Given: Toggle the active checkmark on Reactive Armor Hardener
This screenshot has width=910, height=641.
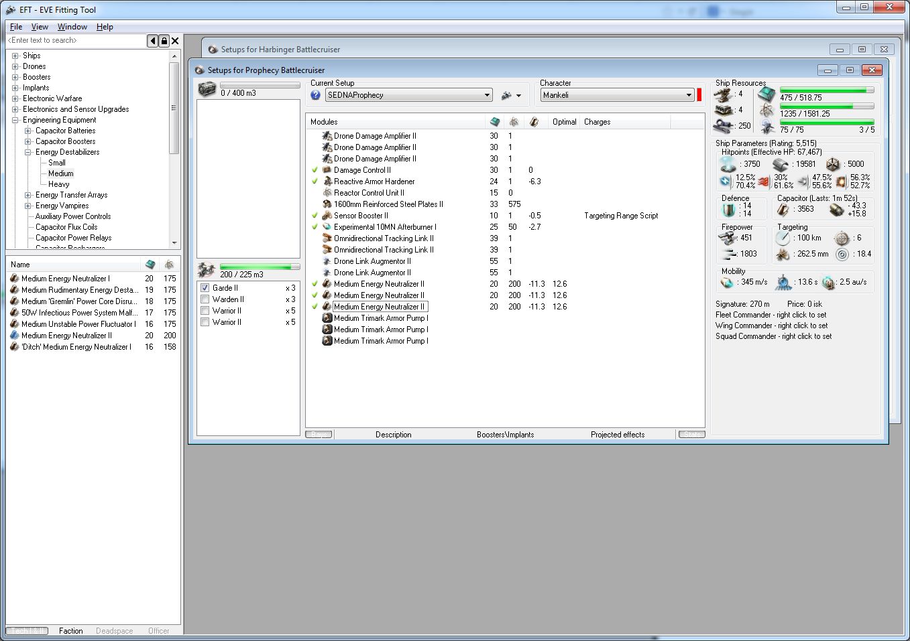Looking at the screenshot, I should click(x=315, y=182).
